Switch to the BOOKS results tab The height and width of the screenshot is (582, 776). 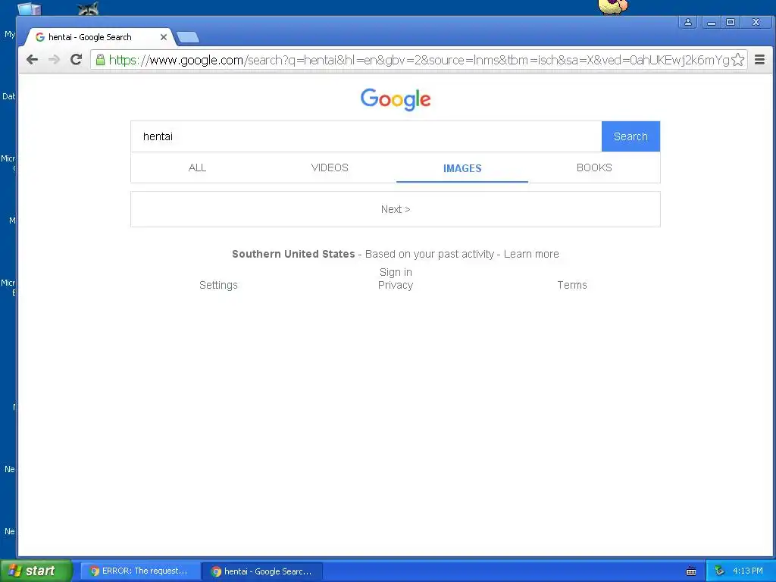click(x=594, y=167)
